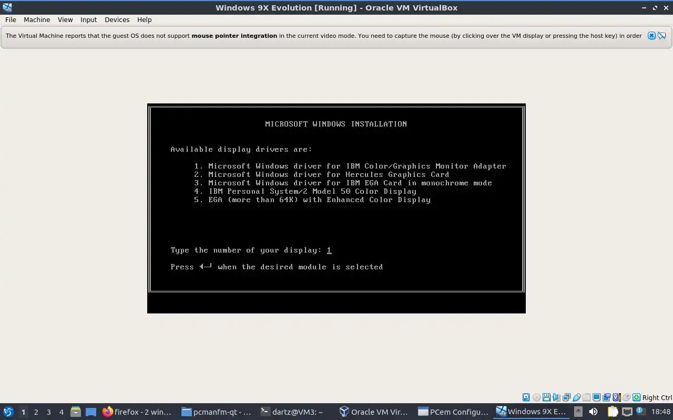Viewport: 673px width, 420px height.
Task: Switch to workspace 2
Action: pyautogui.click(x=36, y=412)
